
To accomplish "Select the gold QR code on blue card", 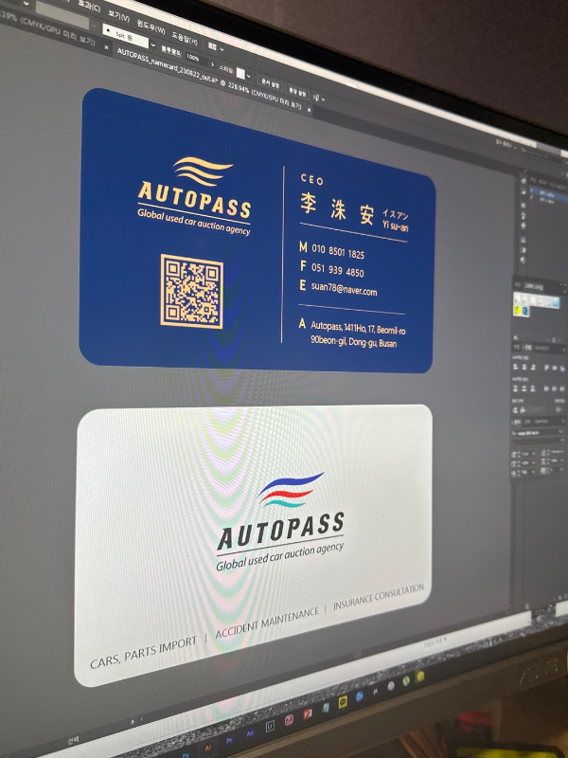I will click(192, 291).
